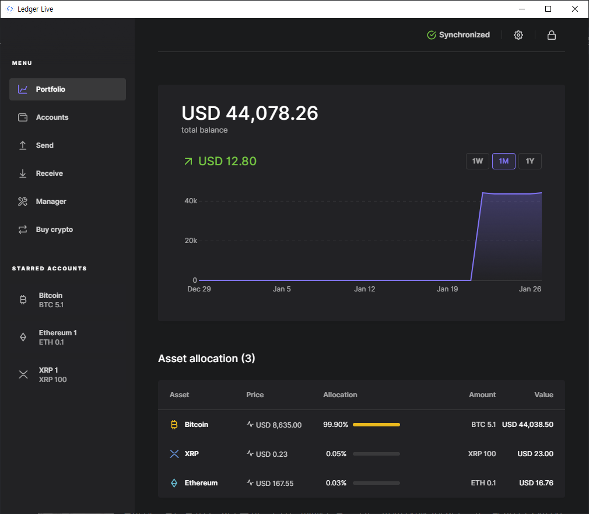This screenshot has width=589, height=514.
Task: Click the green USD 12.80 change value
Action: point(227,161)
